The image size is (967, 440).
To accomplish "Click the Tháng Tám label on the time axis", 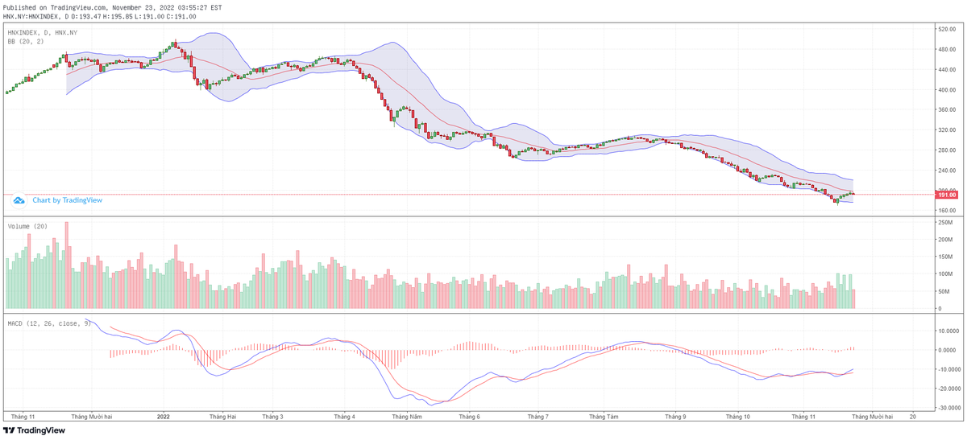I will pos(604,417).
